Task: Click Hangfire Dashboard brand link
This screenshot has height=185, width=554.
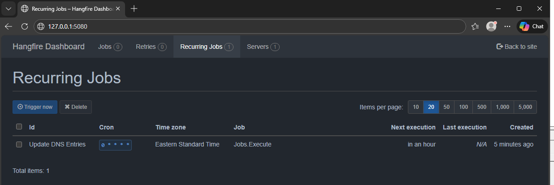Action: pos(48,47)
